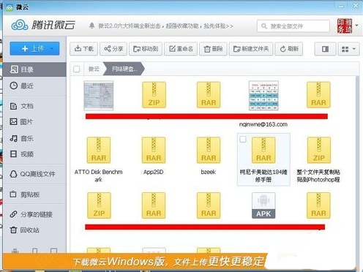363x272 pixels.
Task: Tick the checkbox on 柯尼卡美能达184维修手册 file
Action: (x=243, y=140)
